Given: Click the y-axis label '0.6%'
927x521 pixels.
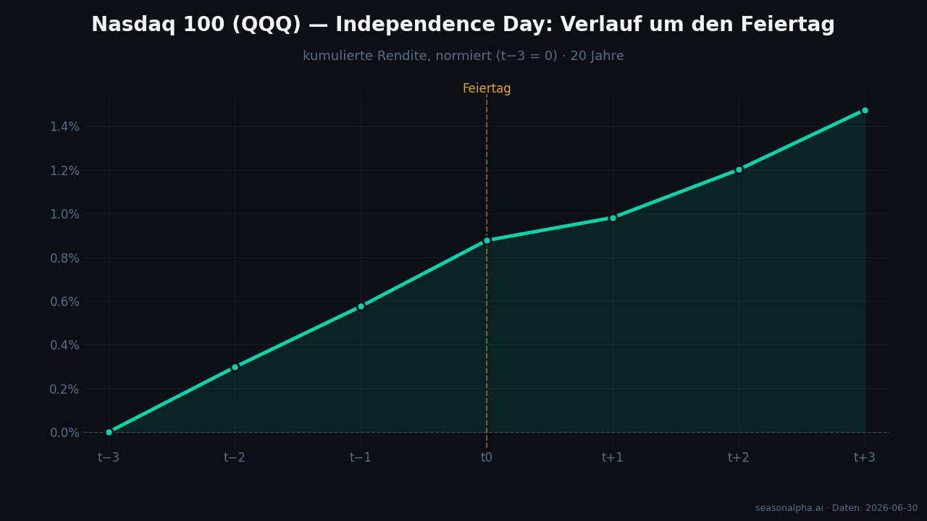Looking at the screenshot, I should pyautogui.click(x=64, y=302).
